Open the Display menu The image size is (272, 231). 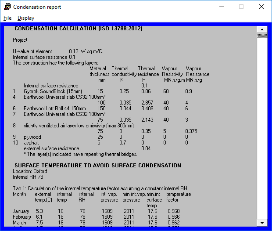(26, 18)
